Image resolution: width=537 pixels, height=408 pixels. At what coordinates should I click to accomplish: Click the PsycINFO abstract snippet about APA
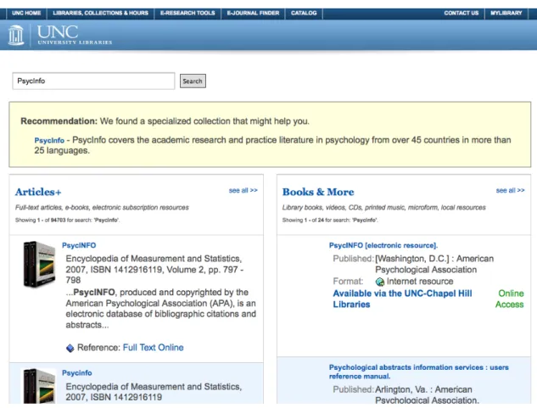160,309
